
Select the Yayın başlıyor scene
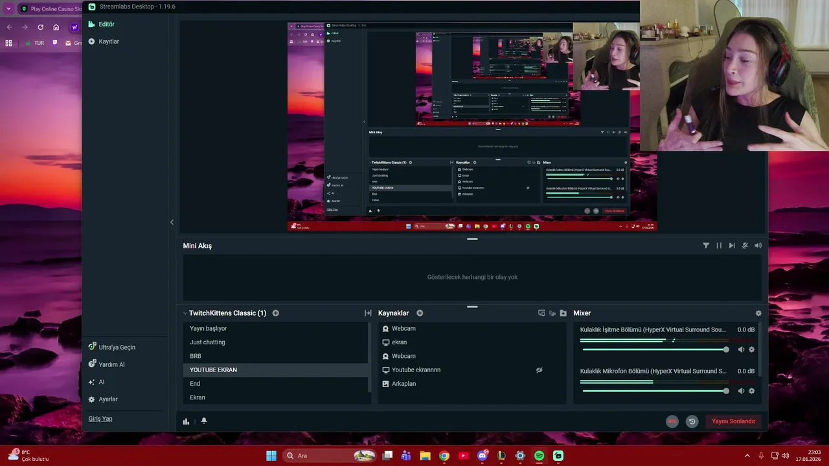[276, 328]
